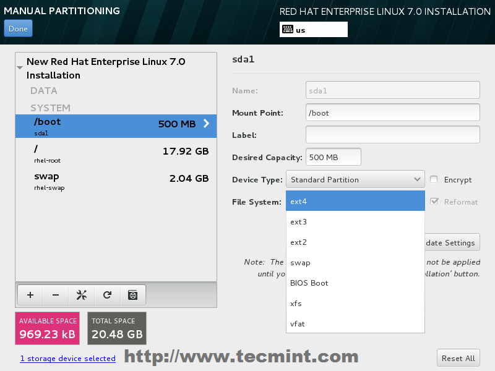This screenshot has width=495, height=371.
Task: Open the Device Type Standard Partition dropdown
Action: 355,179
